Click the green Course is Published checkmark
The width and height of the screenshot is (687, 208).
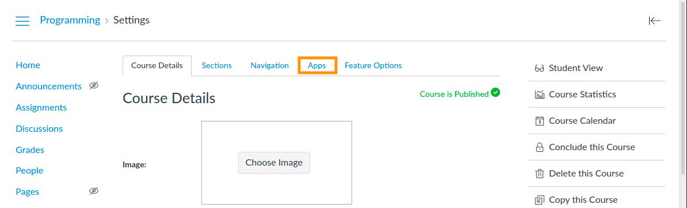495,92
